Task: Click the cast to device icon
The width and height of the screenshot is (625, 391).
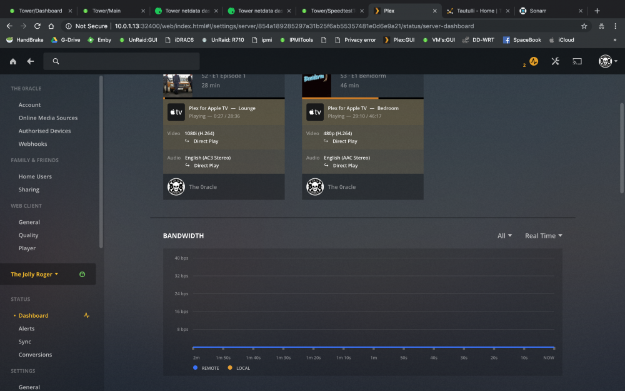Action: click(x=577, y=61)
